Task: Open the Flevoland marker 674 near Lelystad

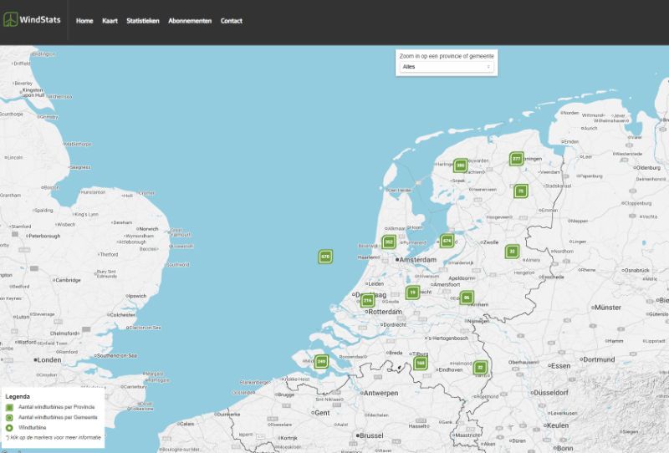Action: click(447, 241)
